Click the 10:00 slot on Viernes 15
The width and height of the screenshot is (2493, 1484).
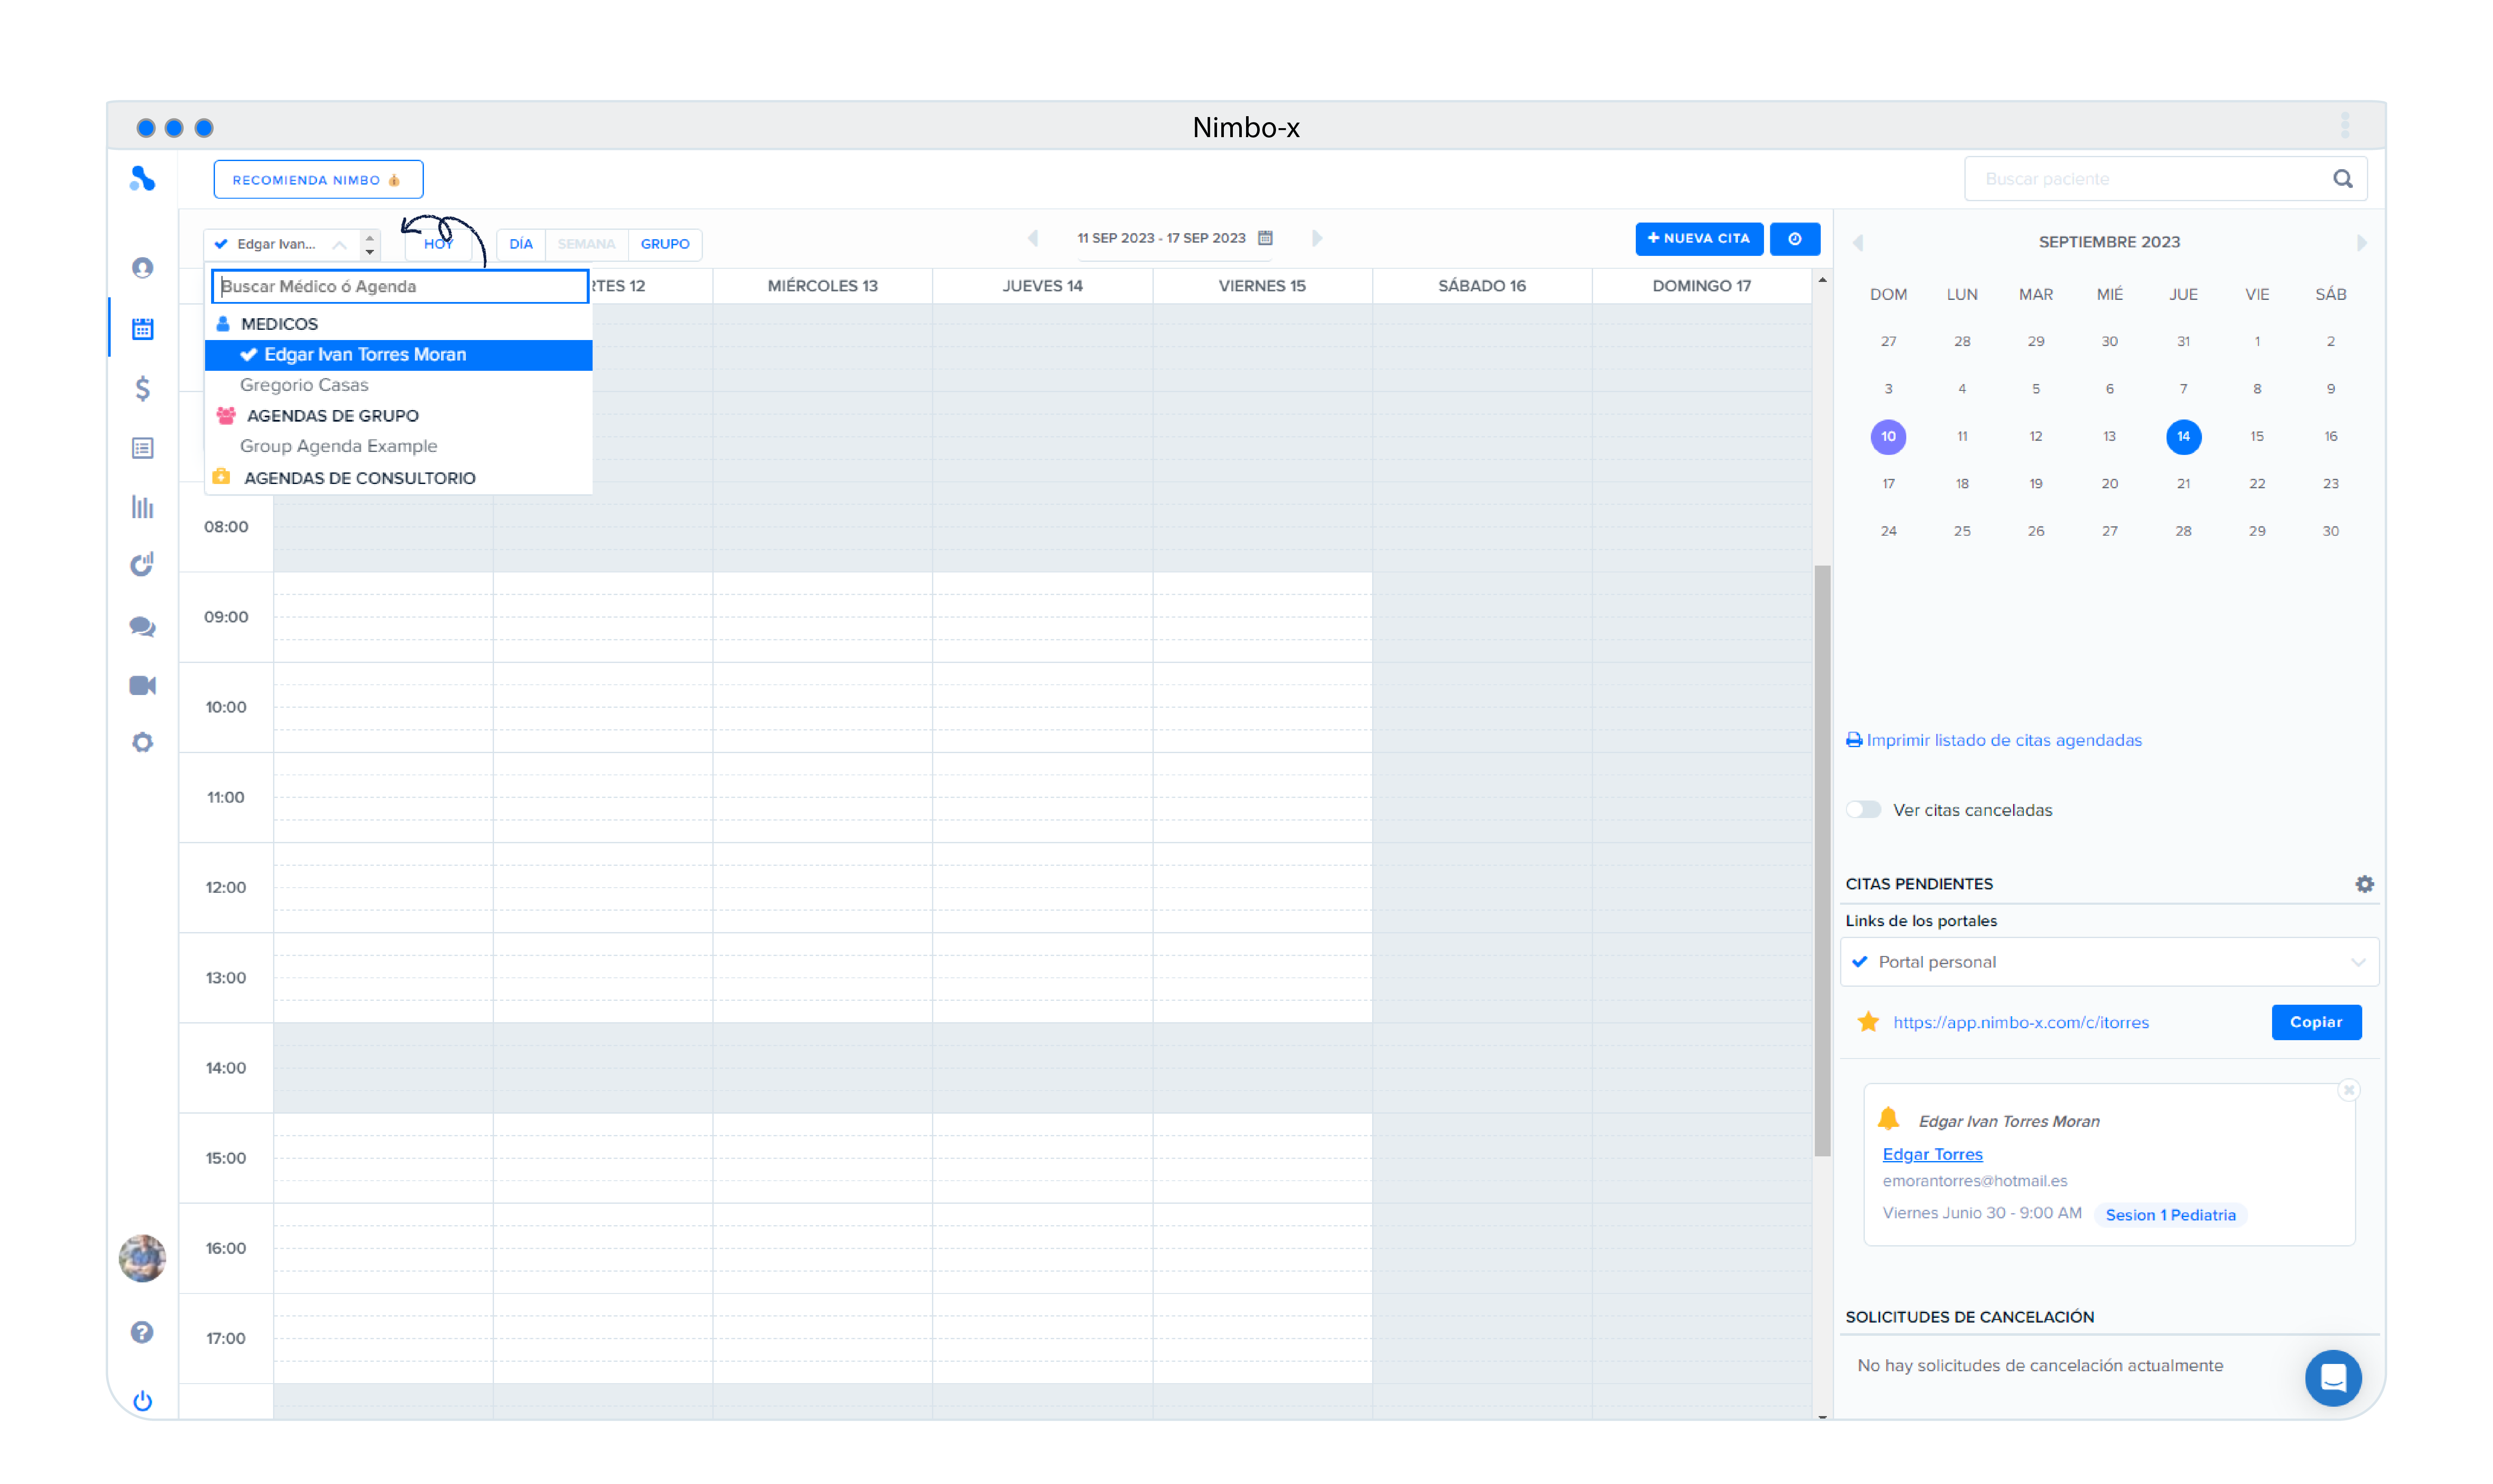point(1261,707)
